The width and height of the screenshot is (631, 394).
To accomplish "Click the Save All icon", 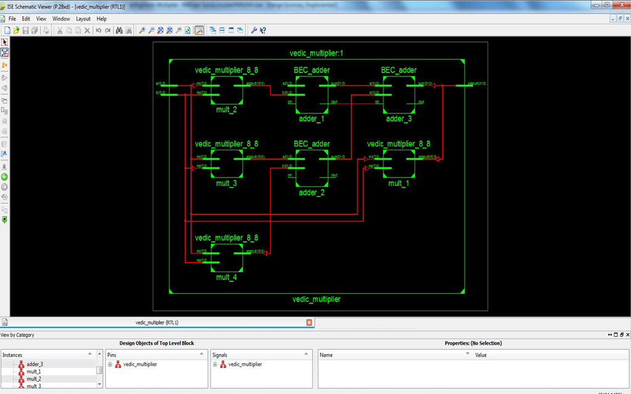I will (x=35, y=30).
